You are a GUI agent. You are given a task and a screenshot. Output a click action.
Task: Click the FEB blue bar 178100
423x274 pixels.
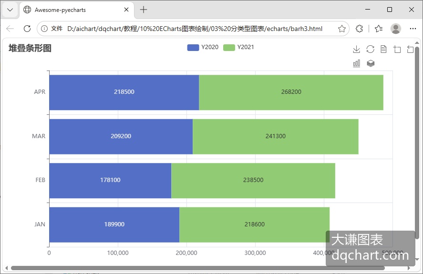110,181
